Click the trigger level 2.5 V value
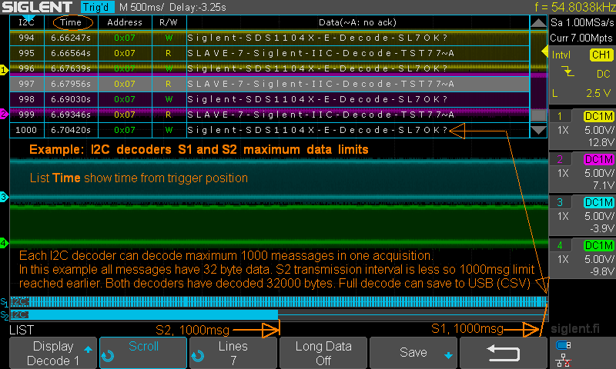616x369 pixels. pos(598,93)
